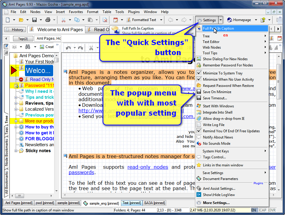Select the pwd [pinned] document tab
Screen dimensions: 285x215
45,203
